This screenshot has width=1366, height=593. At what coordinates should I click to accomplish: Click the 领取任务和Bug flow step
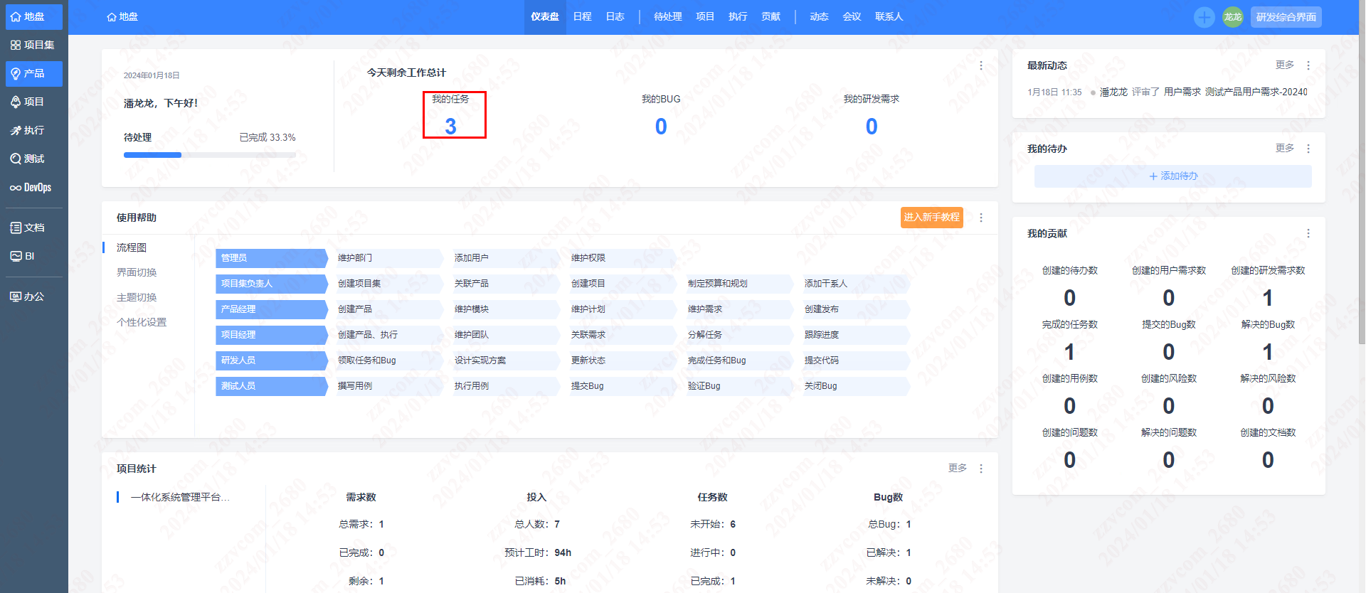[388, 360]
